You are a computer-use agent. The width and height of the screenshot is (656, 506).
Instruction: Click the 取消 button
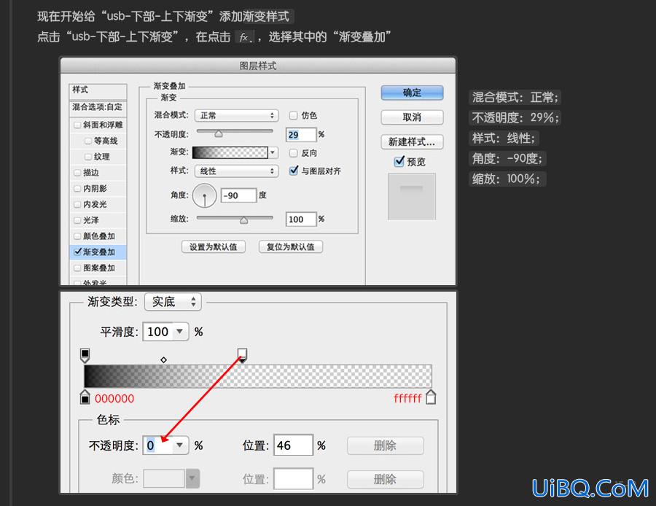(412, 117)
